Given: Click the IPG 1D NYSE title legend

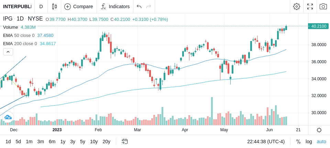Looking at the screenshot, I should pos(23,19).
